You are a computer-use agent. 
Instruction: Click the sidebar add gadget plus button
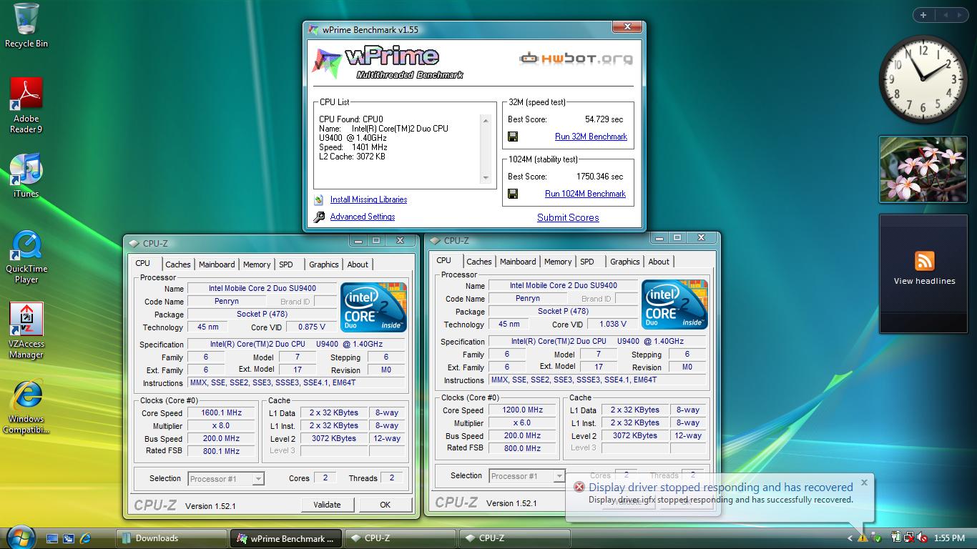click(x=923, y=14)
